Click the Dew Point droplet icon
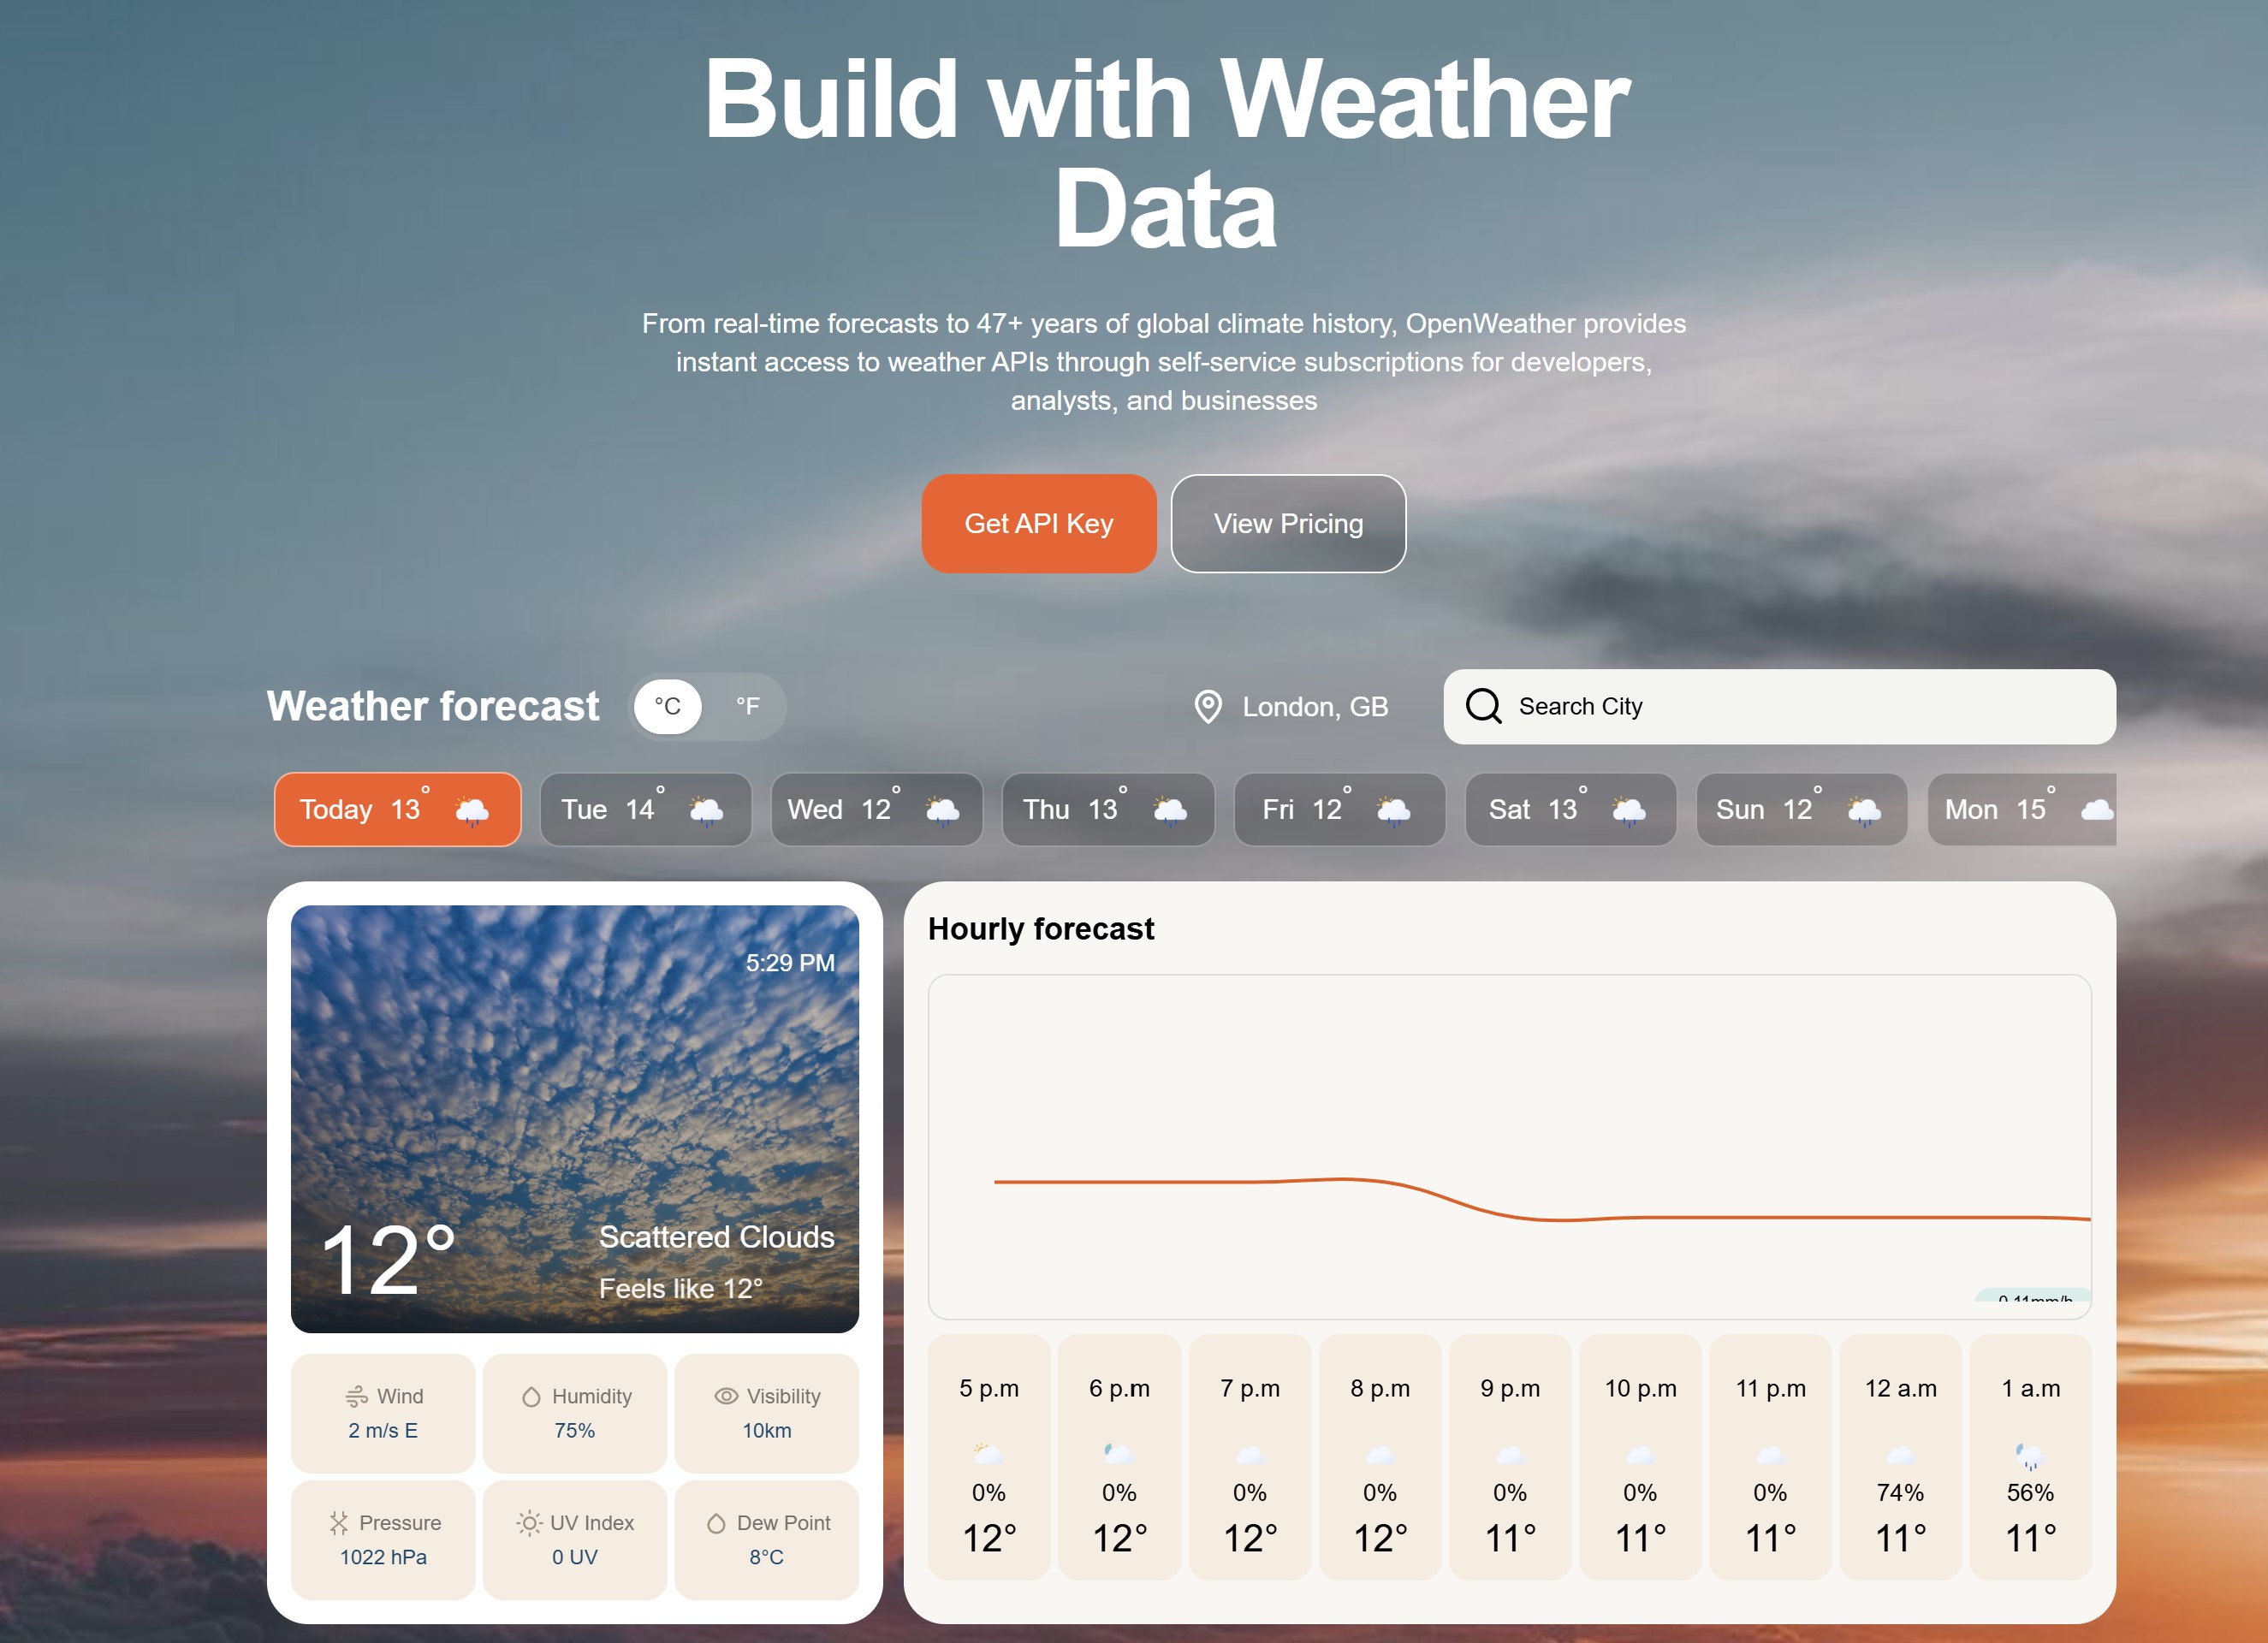The image size is (2268, 1643). coord(716,1523)
